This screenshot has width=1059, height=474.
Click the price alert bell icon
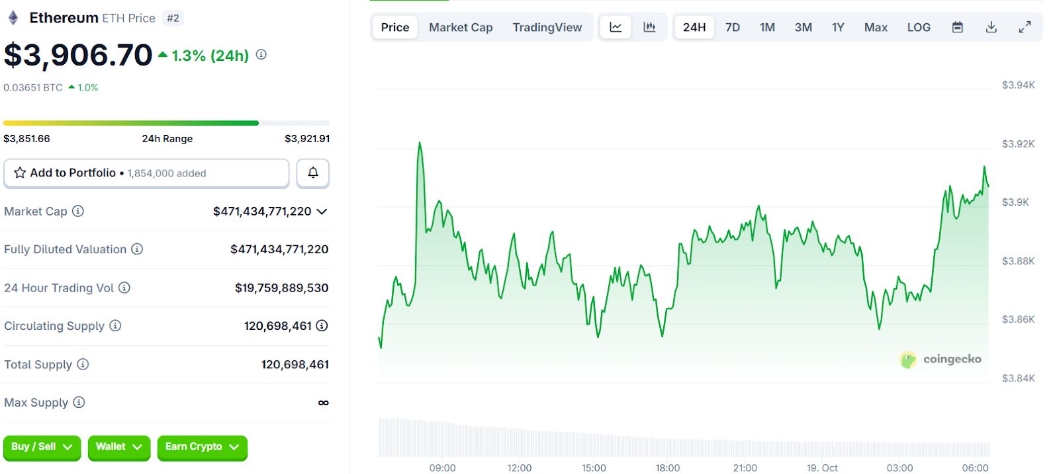pos(313,173)
